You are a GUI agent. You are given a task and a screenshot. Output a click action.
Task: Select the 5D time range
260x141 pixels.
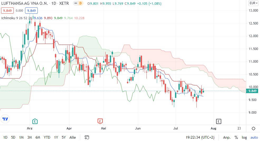[x=13, y=137]
